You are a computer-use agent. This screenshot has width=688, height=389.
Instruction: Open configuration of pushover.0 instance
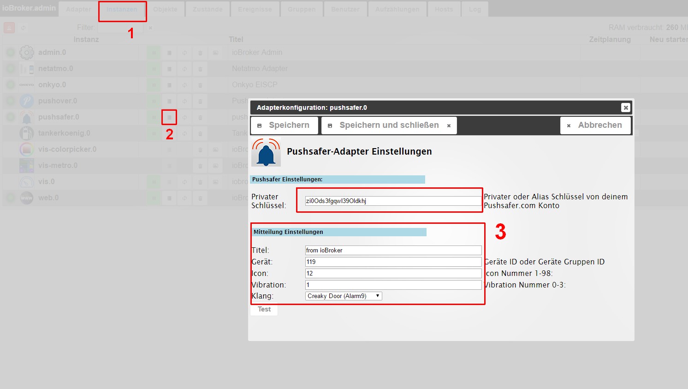[169, 101]
